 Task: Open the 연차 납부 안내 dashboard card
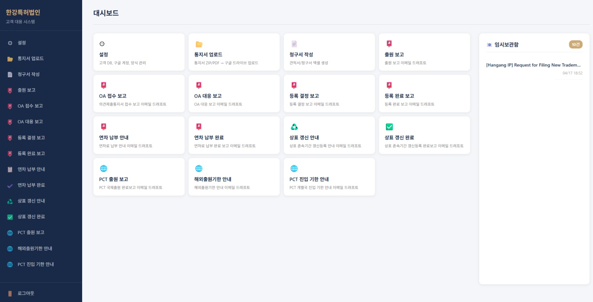pos(139,135)
